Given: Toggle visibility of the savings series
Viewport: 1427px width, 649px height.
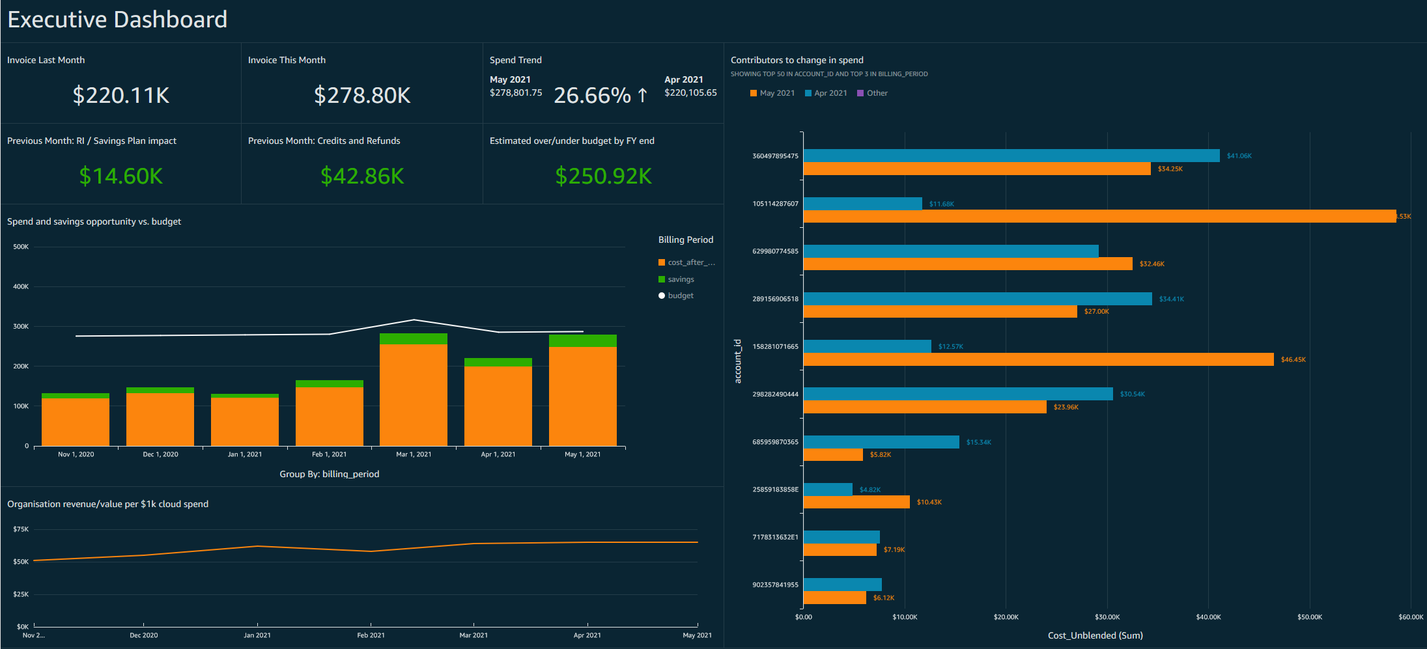Looking at the screenshot, I should pyautogui.click(x=681, y=279).
